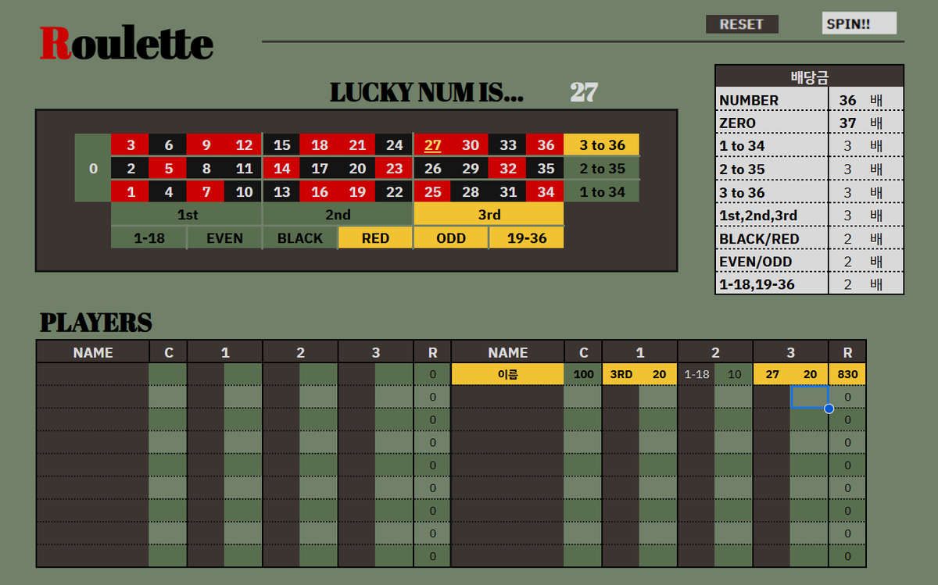Click the '3 to 36' column bet
938x585 pixels.
click(x=602, y=145)
